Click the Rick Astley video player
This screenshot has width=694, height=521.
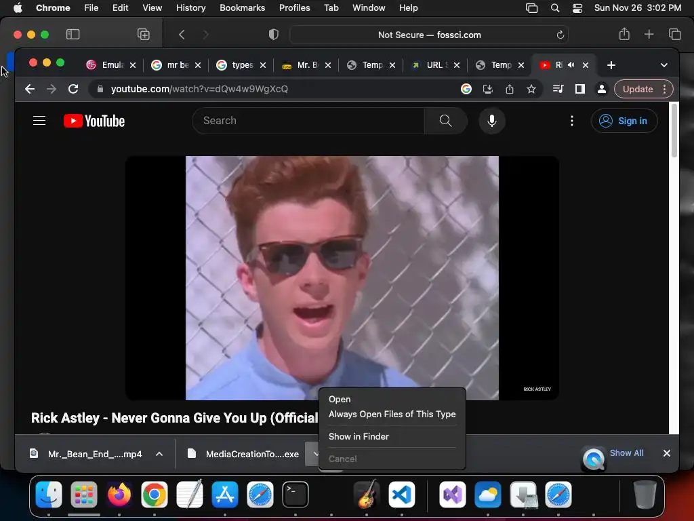point(342,277)
